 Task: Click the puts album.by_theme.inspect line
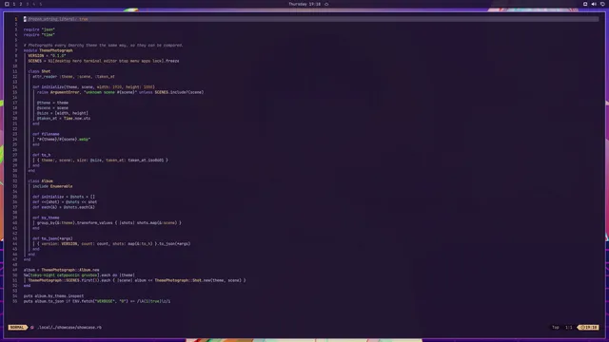53,295
